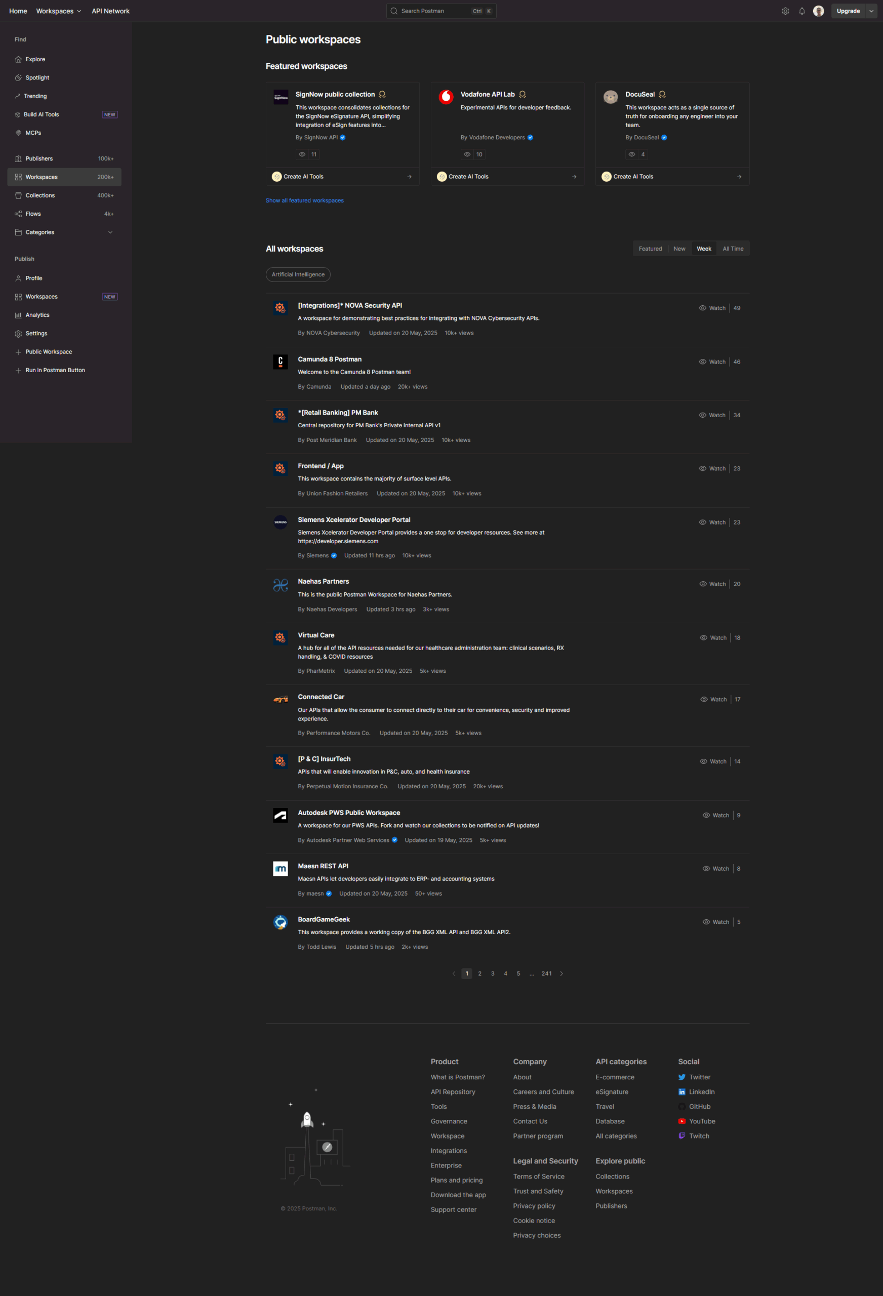Viewport: 883px width, 1296px height.
Task: Select the Week tab
Action: tap(703, 249)
